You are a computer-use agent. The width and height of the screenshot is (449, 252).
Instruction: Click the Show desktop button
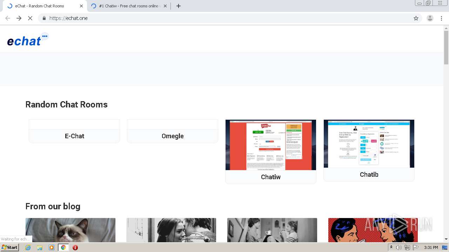point(445,247)
